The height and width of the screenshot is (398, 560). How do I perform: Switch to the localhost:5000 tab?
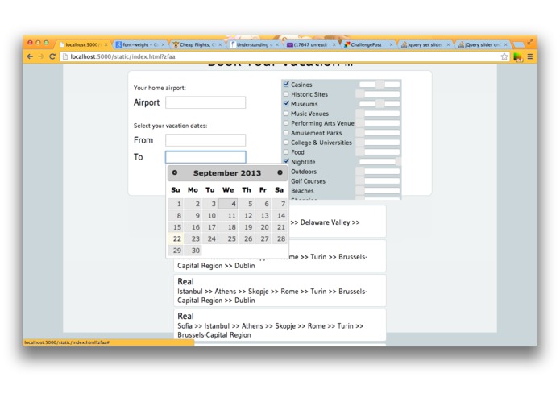pos(82,44)
